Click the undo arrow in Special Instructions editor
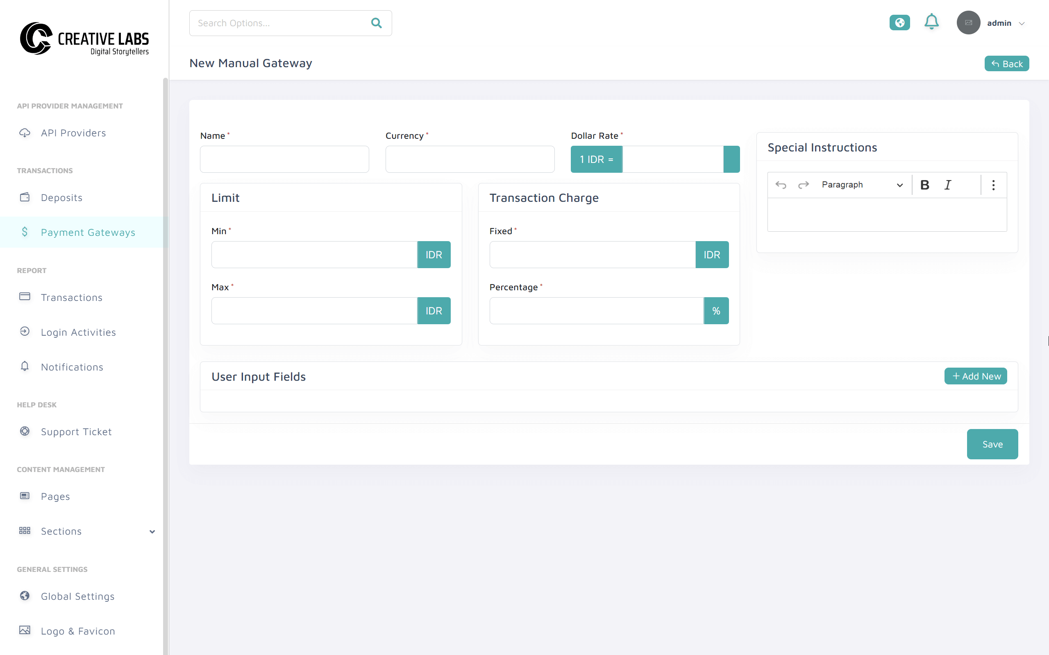The image size is (1049, 655). click(x=781, y=185)
